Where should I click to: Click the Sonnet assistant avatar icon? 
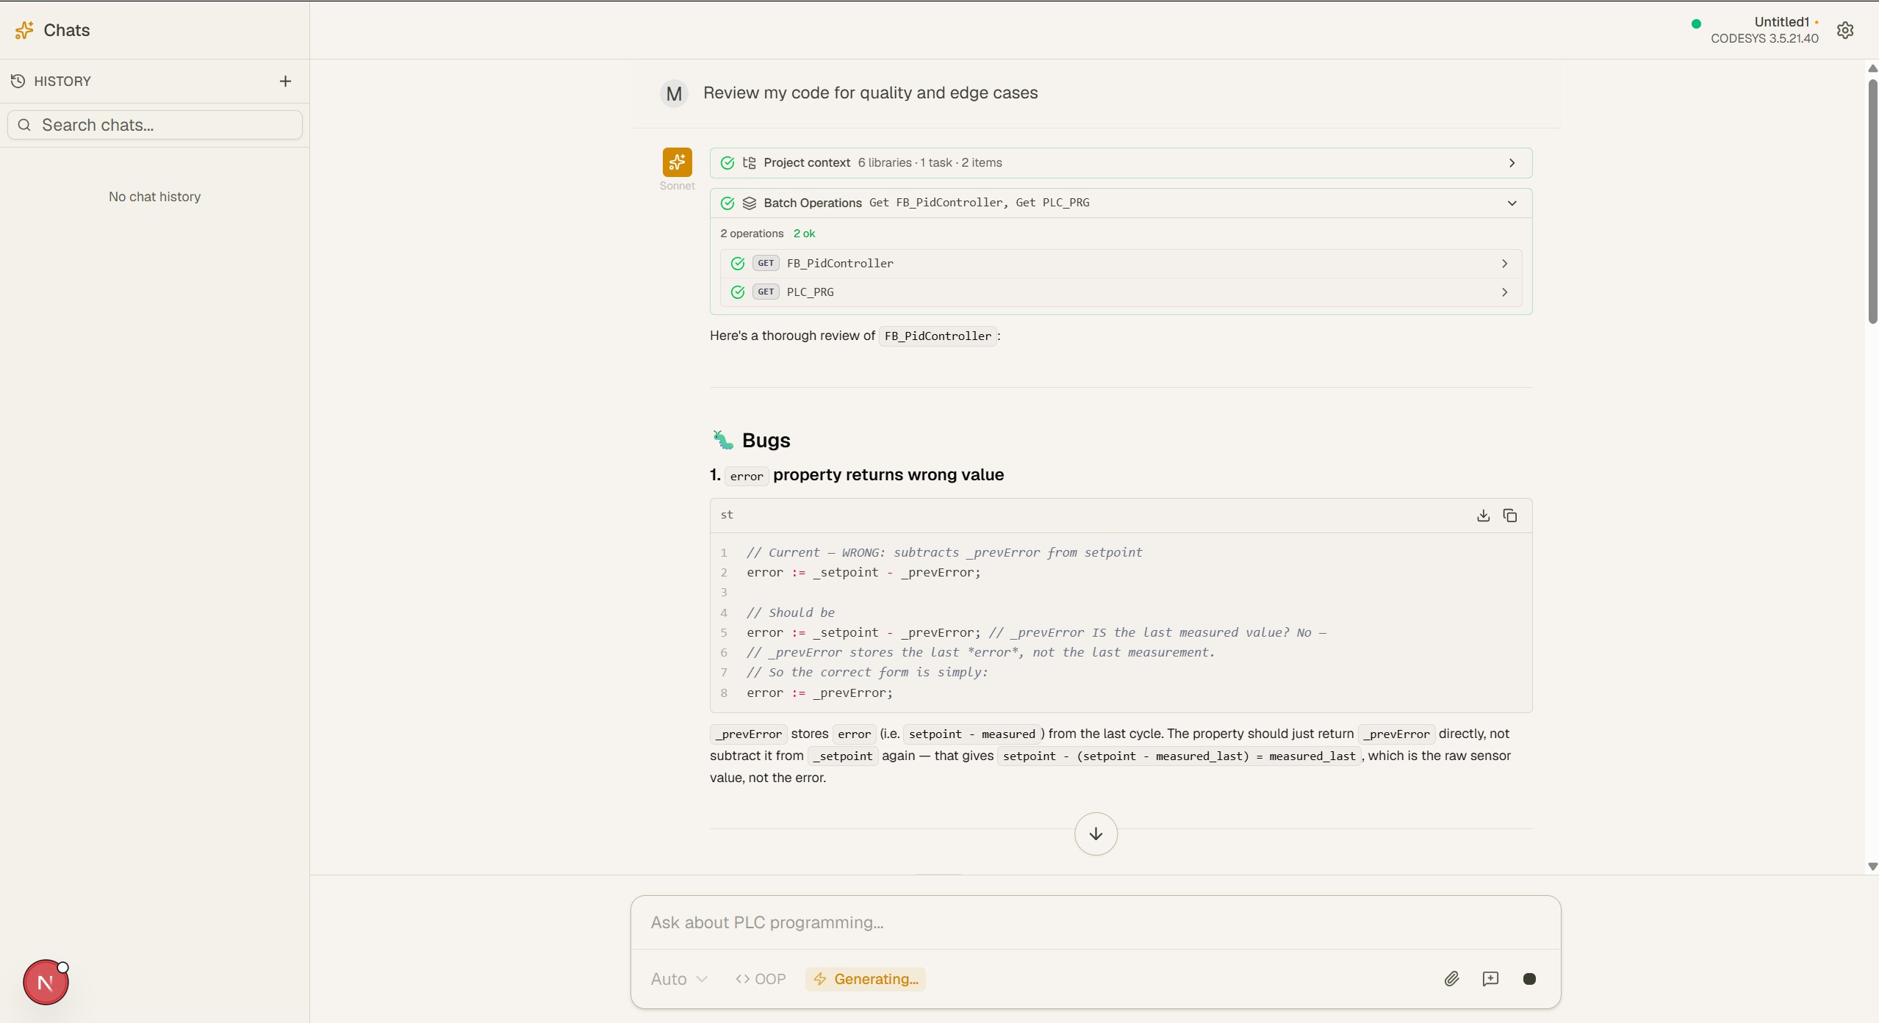pos(677,162)
